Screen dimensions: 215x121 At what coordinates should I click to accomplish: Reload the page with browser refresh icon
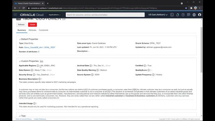tap(24, 8)
